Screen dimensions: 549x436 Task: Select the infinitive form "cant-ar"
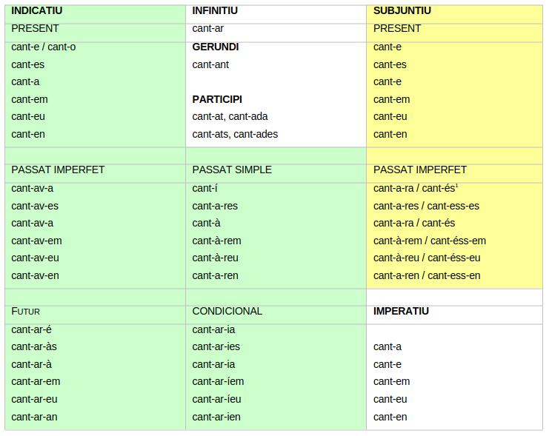[x=208, y=29]
